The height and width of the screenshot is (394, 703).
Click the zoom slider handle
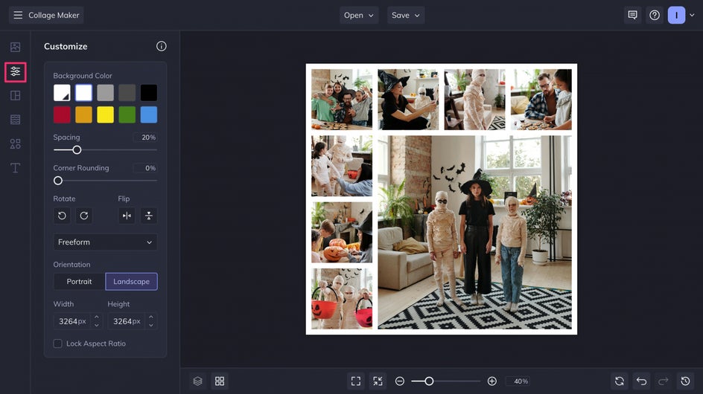[429, 381]
